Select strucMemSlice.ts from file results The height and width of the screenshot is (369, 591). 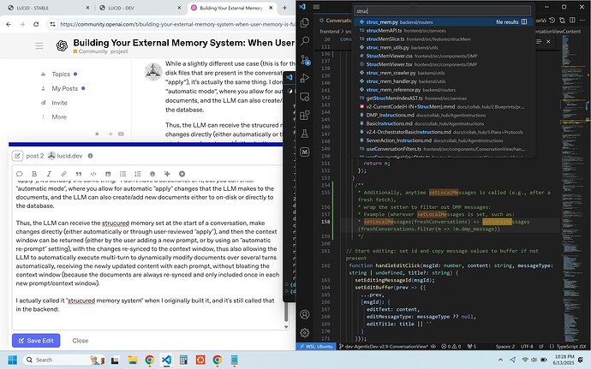point(443,39)
